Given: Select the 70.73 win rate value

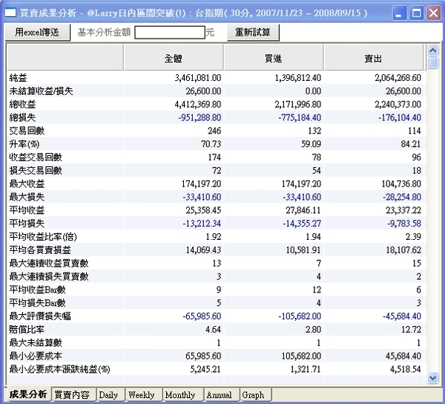Looking at the screenshot, I should tap(211, 144).
